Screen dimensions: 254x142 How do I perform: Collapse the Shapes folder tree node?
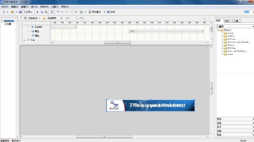(218, 30)
